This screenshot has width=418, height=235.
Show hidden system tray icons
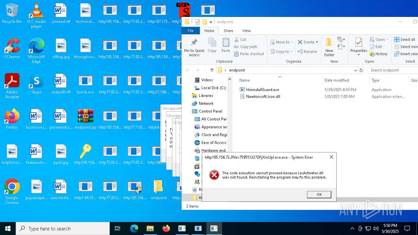pyautogui.click(x=352, y=228)
